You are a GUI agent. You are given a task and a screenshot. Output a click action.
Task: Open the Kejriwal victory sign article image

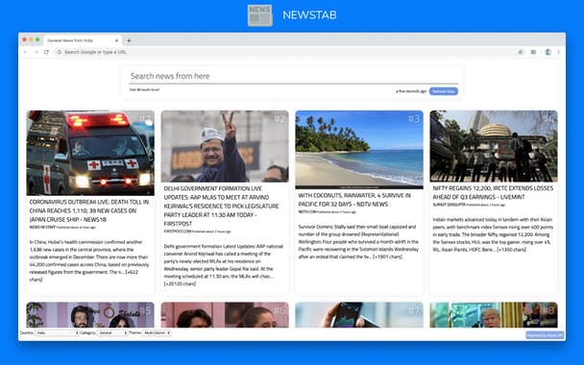click(225, 146)
